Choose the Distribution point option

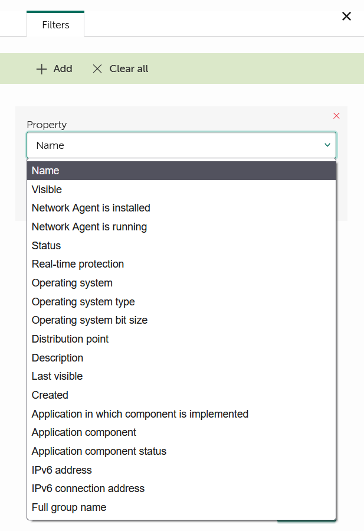(70, 339)
